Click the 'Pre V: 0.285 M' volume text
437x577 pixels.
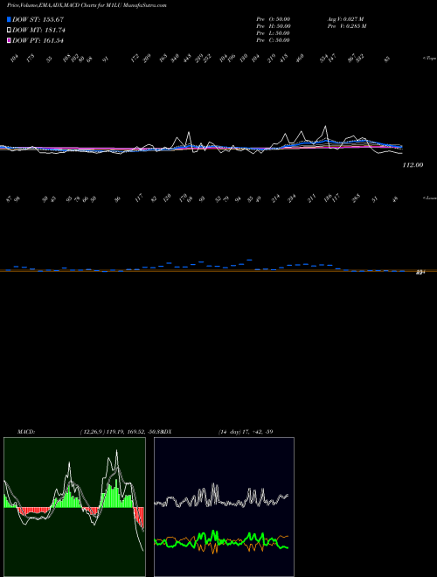346,26
